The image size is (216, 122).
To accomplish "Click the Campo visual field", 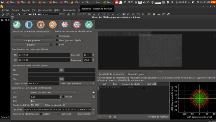I will [44, 84].
